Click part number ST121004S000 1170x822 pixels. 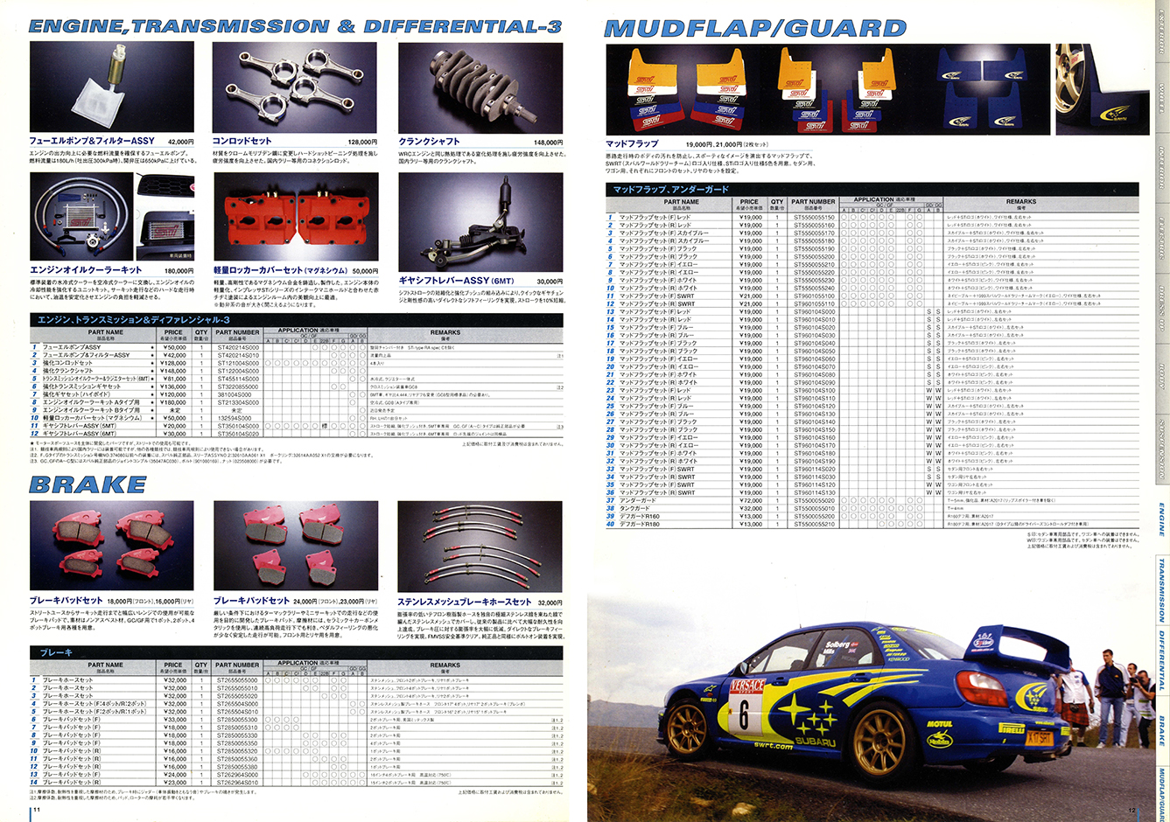click(x=238, y=363)
